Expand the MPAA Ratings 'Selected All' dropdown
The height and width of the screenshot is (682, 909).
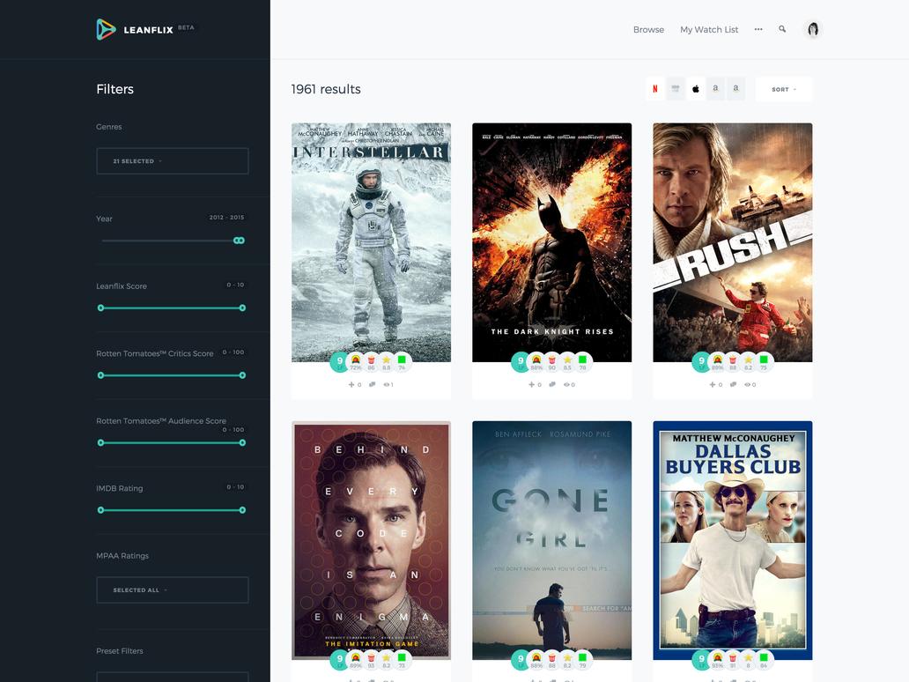click(x=172, y=589)
